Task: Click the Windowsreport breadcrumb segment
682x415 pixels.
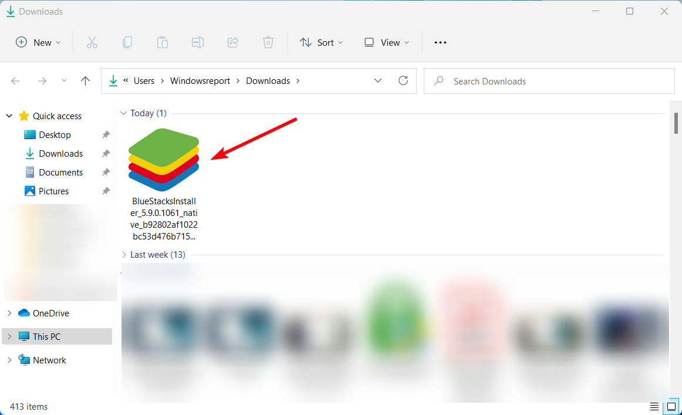Action: 200,81
